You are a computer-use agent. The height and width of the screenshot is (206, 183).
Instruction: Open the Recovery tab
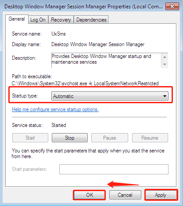click(61, 20)
